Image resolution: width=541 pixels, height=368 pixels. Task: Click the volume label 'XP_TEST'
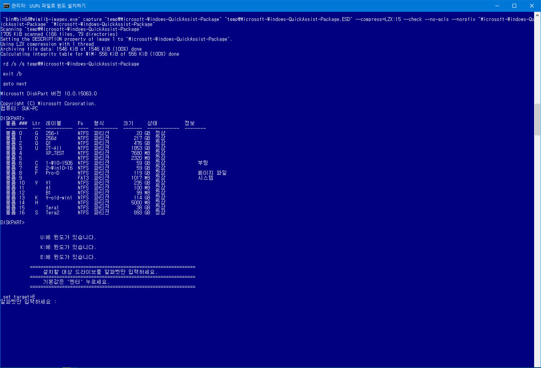coord(55,153)
